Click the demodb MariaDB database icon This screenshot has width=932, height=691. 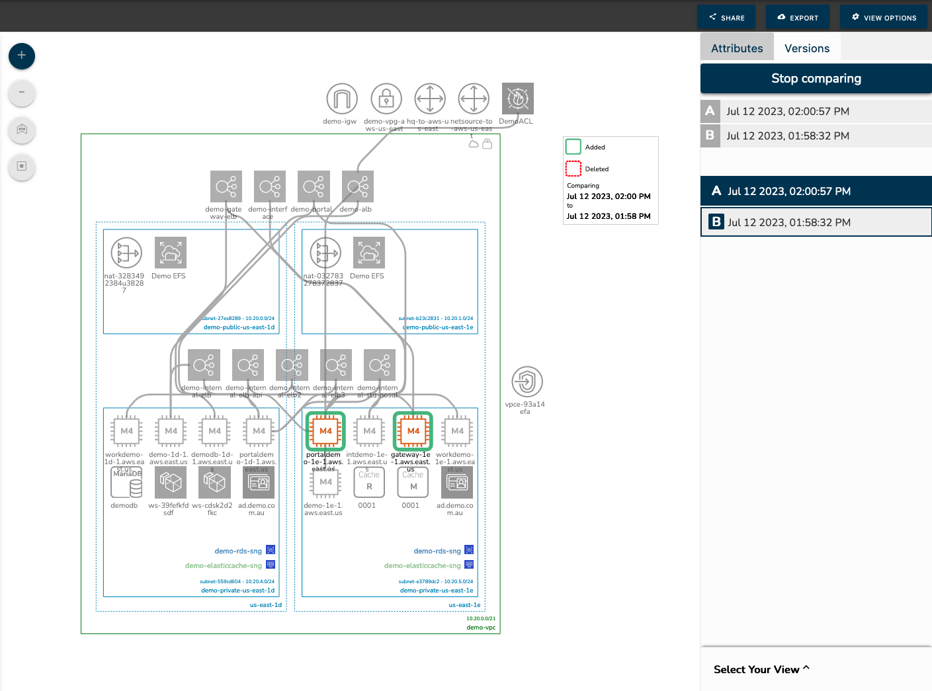point(126,482)
